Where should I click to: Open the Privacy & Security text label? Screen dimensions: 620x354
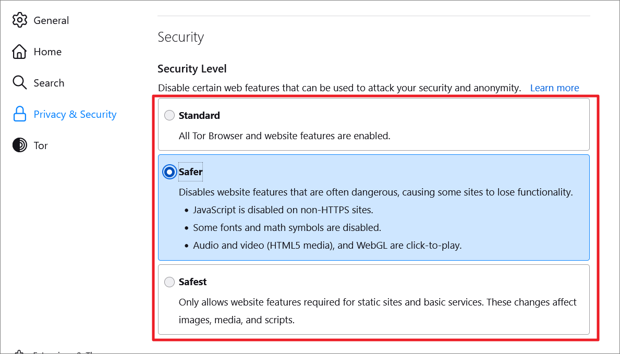pos(75,114)
